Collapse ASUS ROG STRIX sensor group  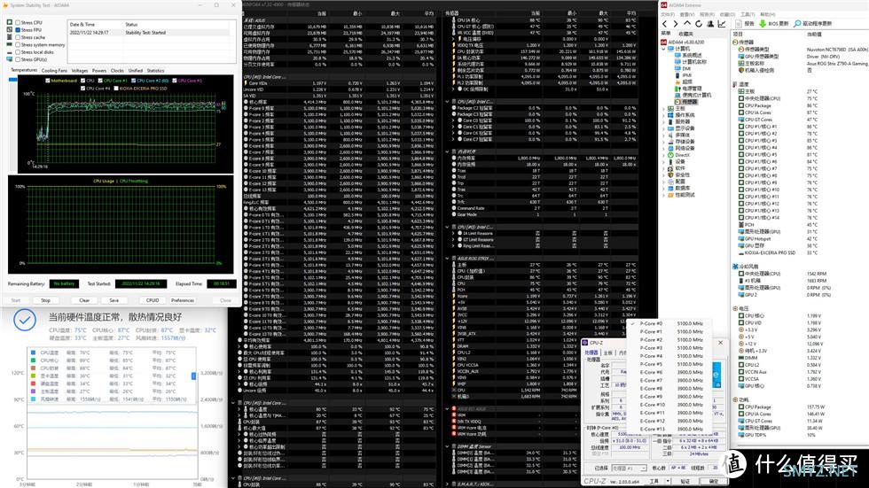[x=447, y=259]
